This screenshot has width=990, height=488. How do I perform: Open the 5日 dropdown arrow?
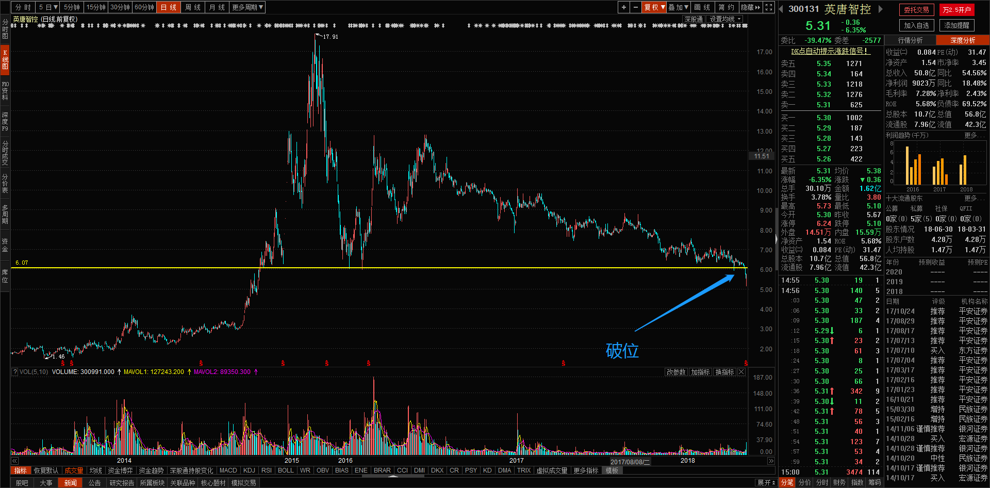tap(56, 7)
